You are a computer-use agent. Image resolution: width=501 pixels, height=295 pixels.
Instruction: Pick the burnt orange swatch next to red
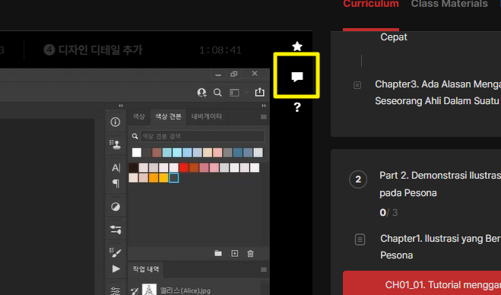tap(194, 167)
